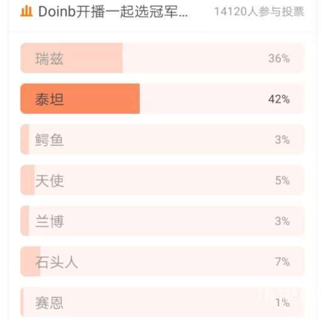Click the 3% result for 兰博
Viewport: 326px width, 320px height.
282,221
